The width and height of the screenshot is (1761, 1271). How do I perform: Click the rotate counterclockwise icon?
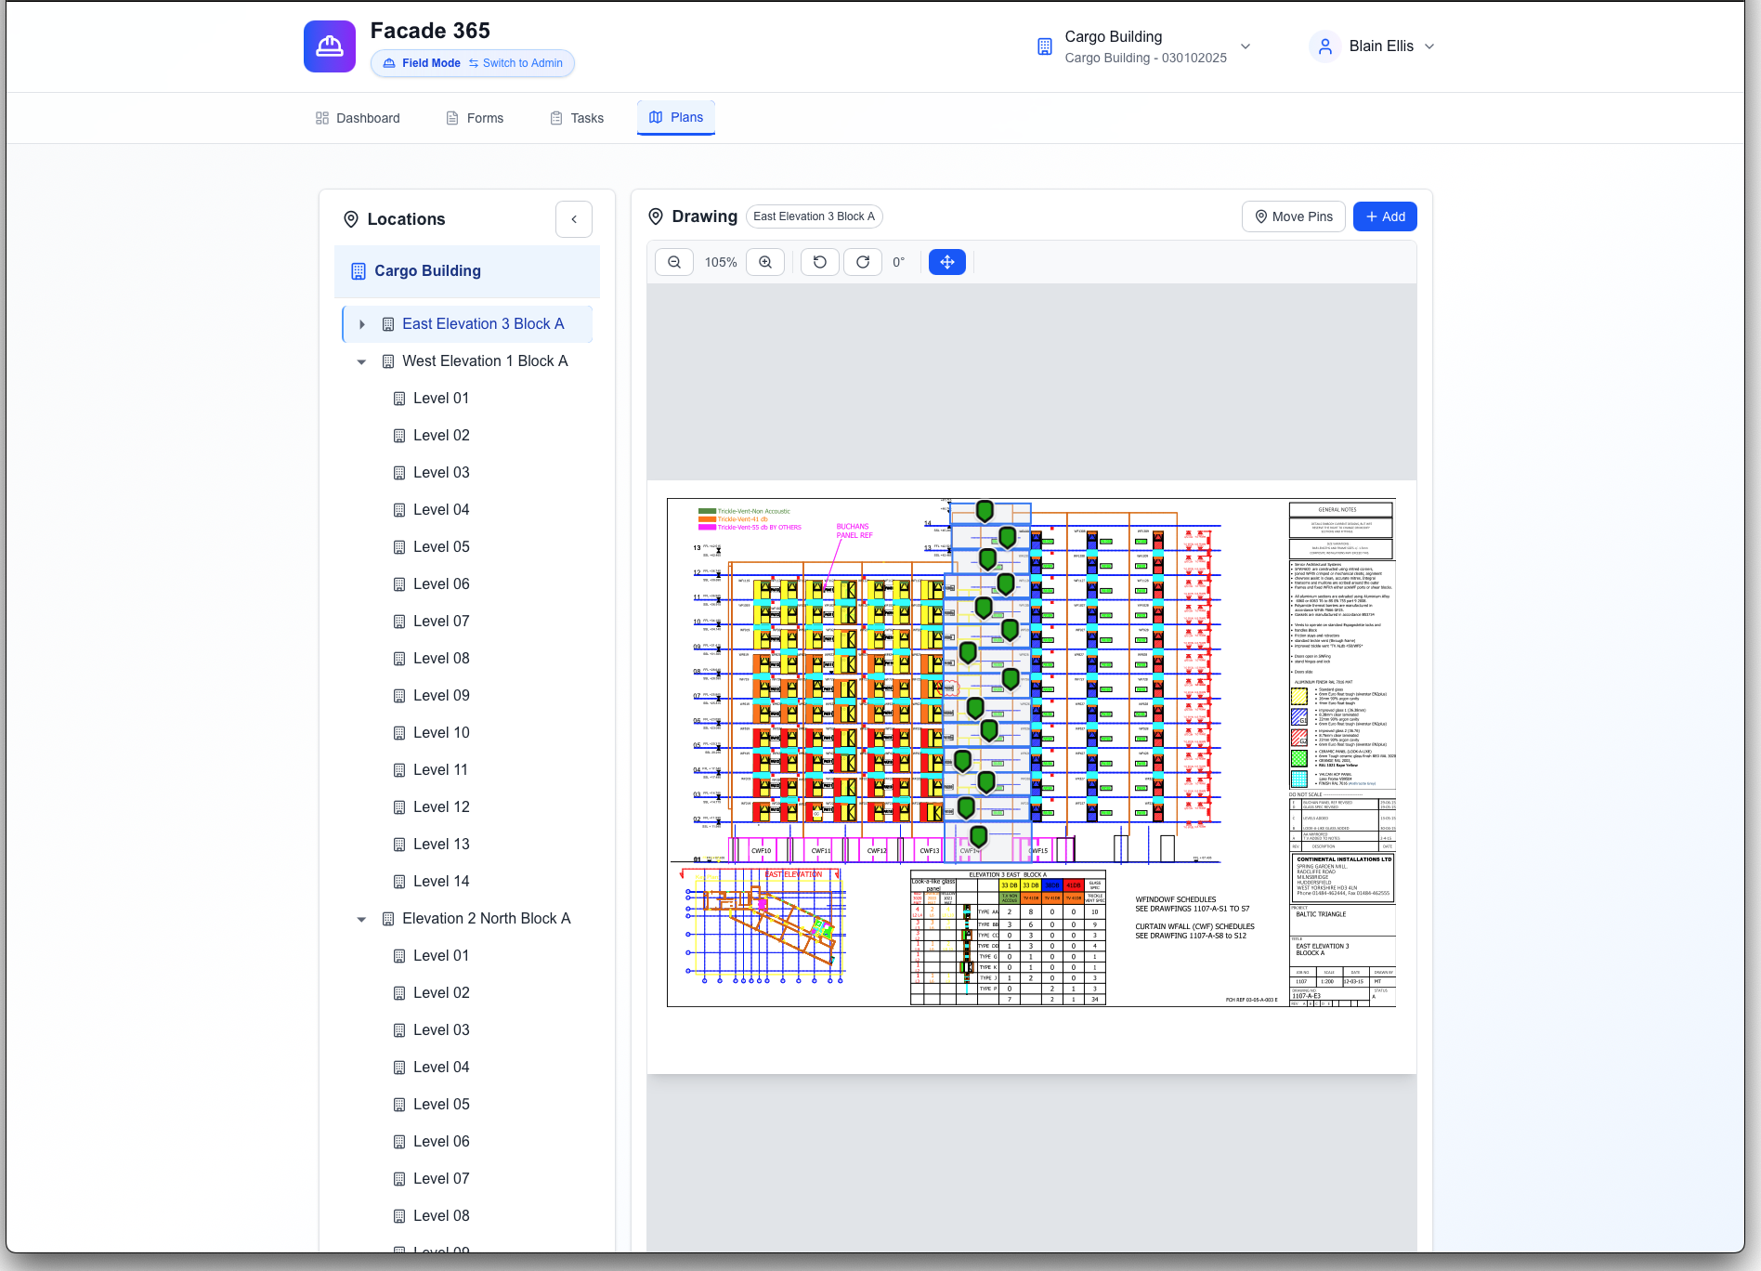tap(819, 262)
